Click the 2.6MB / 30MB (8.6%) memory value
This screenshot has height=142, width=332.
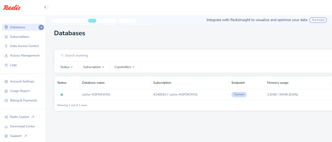[x=283, y=94]
